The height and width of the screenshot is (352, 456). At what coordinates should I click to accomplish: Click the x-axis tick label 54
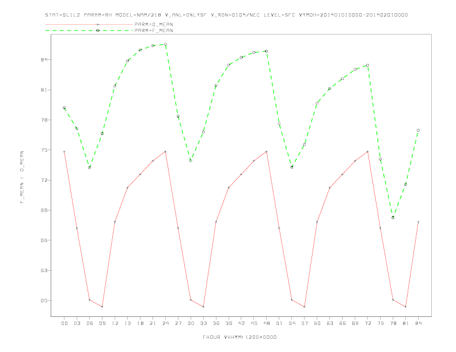click(x=292, y=323)
